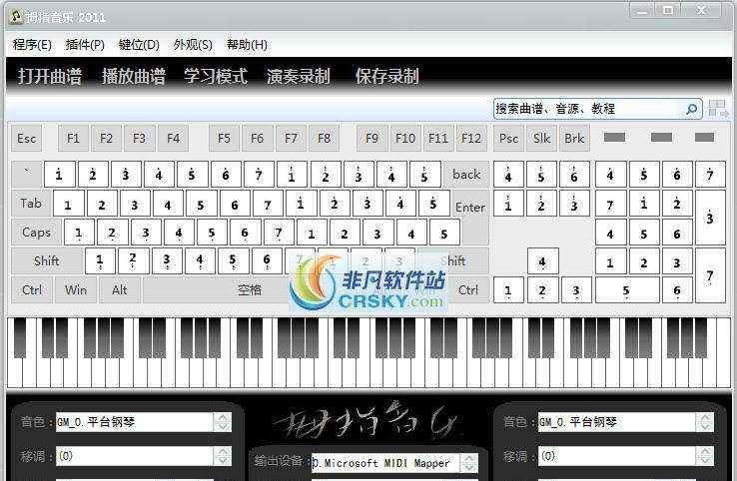Click the leftmost black piano key

(20, 337)
